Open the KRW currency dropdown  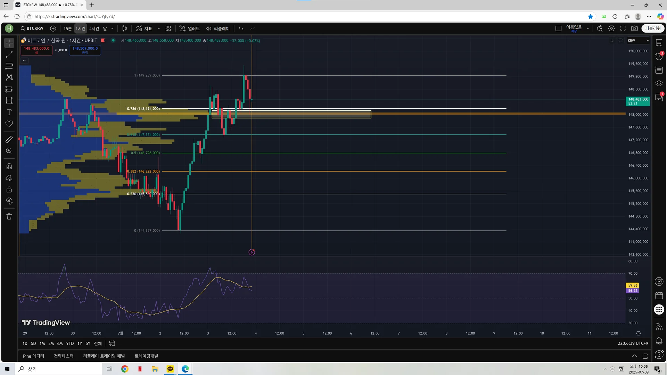638,41
